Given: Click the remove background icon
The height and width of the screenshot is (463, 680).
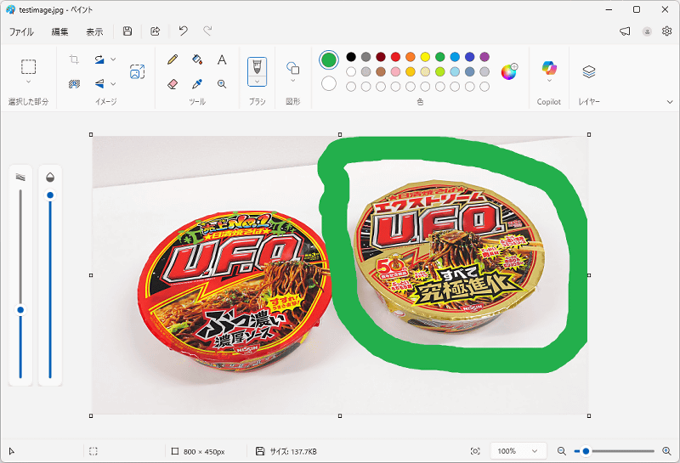Looking at the screenshot, I should (x=74, y=83).
